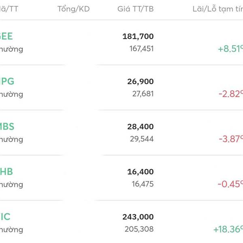Click the +8.51% profit value
243x243 pixels.
click(x=230, y=49)
